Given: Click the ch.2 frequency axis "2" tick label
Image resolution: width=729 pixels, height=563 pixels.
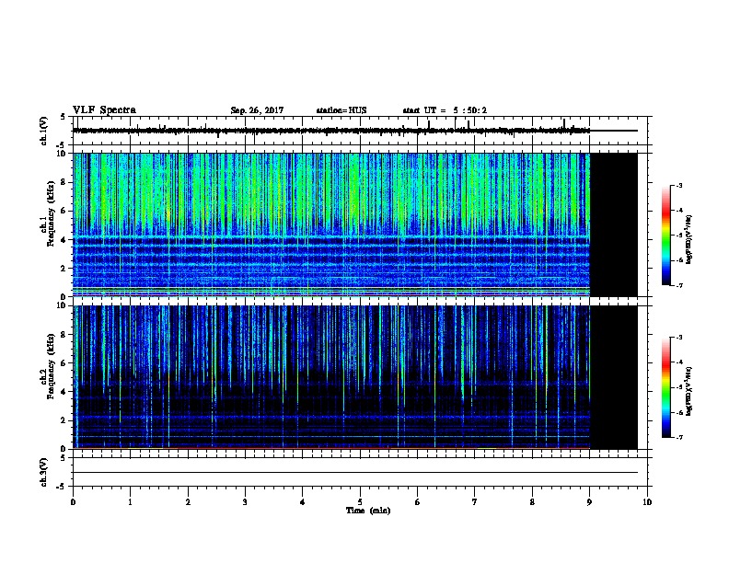Looking at the screenshot, I should 64,420.
